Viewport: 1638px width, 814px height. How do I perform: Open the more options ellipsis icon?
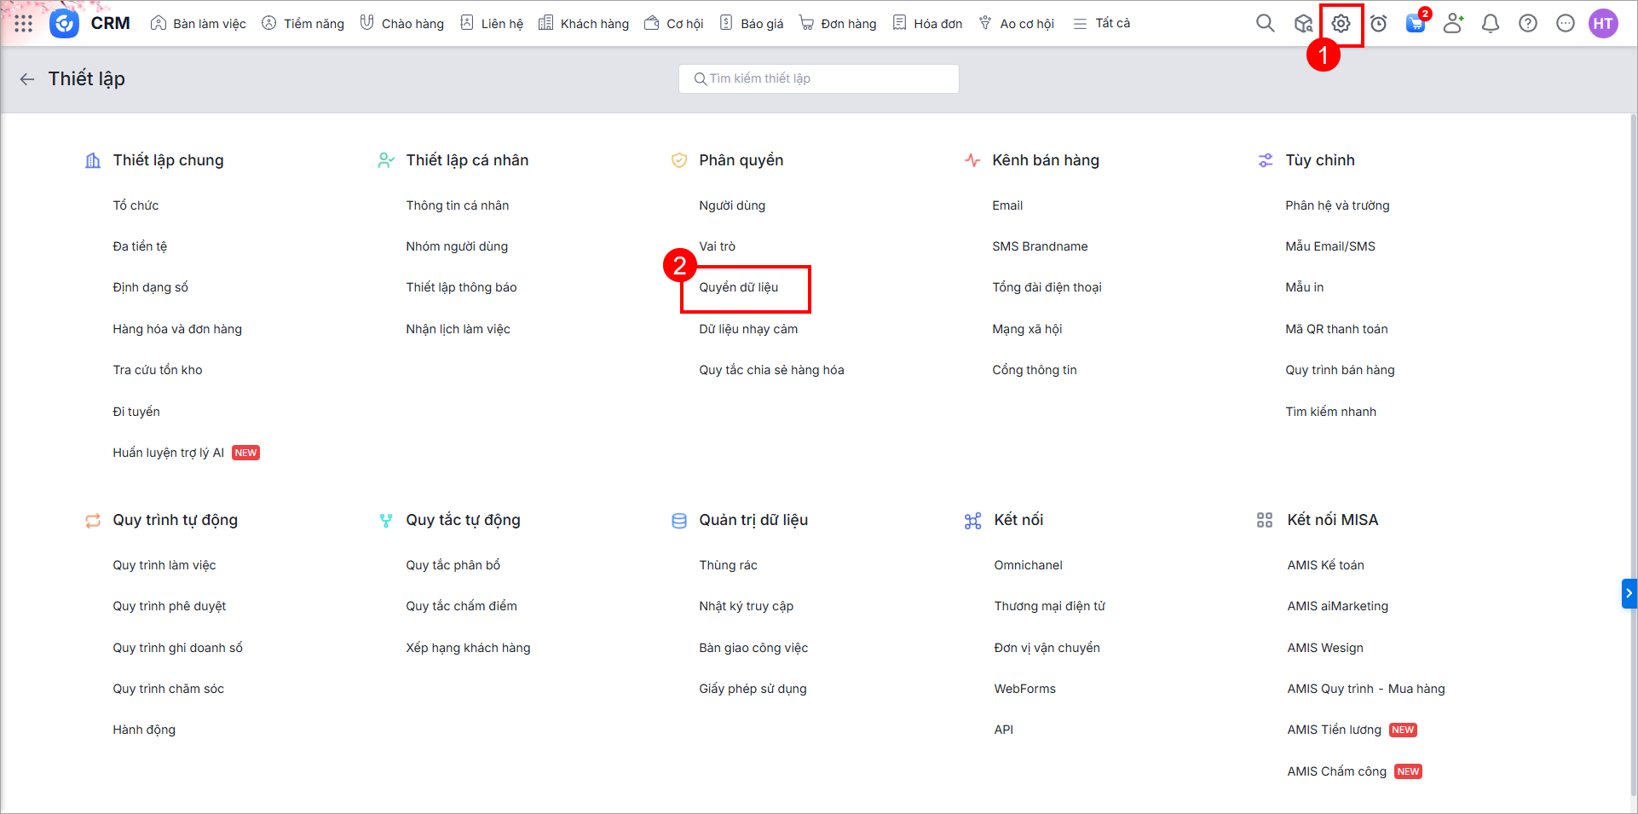(1565, 24)
